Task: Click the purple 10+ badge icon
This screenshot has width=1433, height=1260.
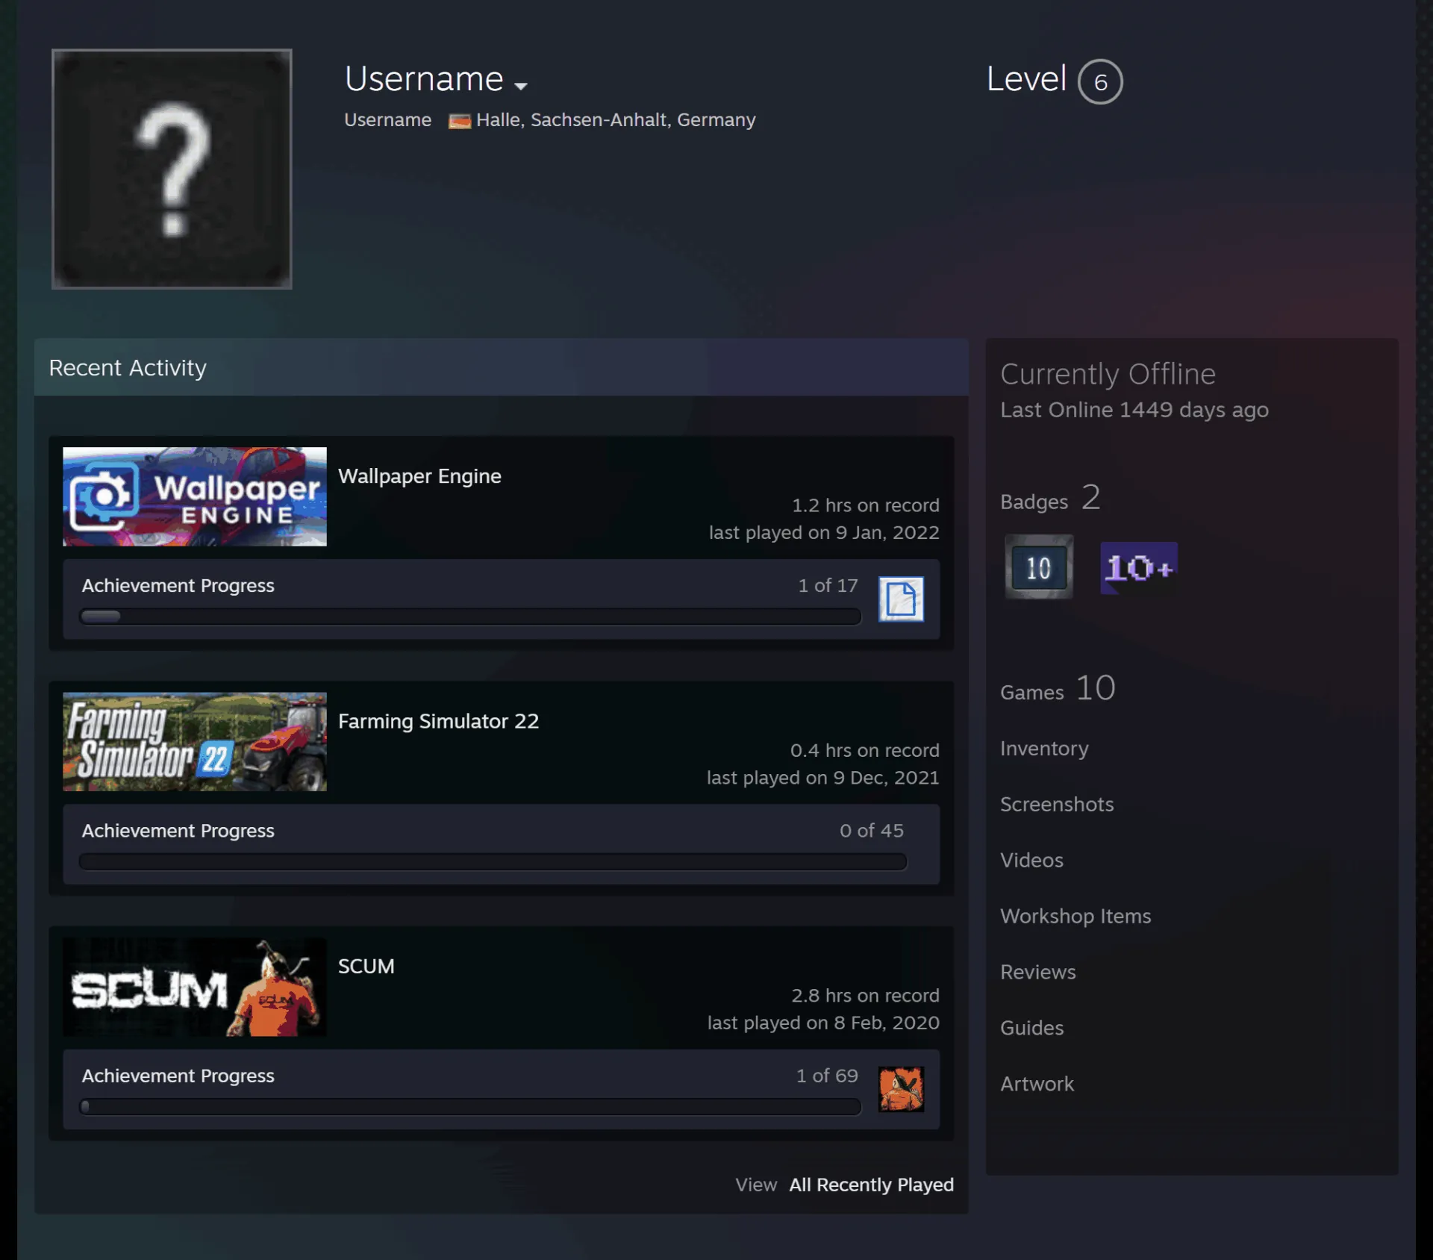Action: pos(1138,568)
